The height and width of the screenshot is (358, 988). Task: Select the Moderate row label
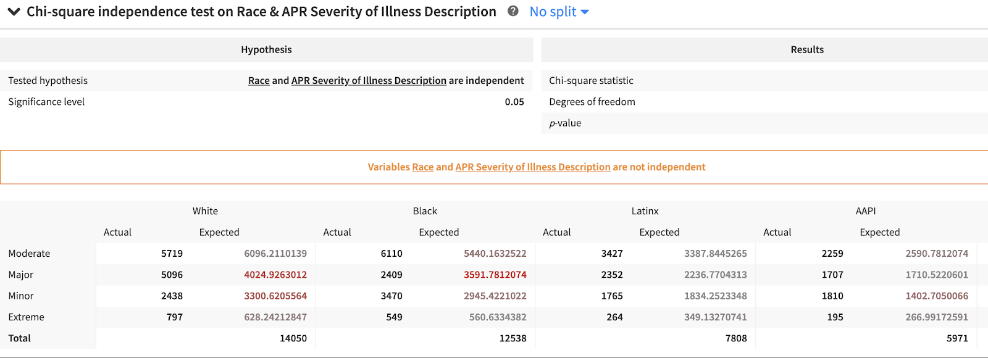pos(29,254)
